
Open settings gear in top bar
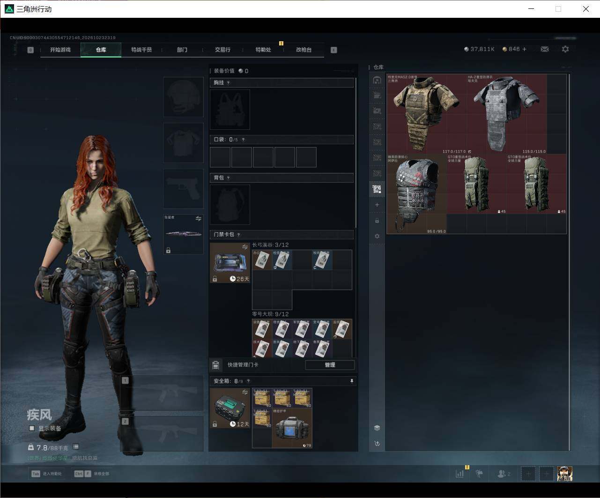(x=565, y=49)
